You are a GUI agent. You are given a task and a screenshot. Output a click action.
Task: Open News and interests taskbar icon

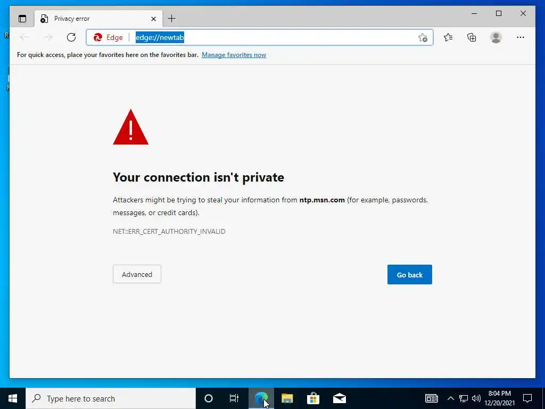431,398
